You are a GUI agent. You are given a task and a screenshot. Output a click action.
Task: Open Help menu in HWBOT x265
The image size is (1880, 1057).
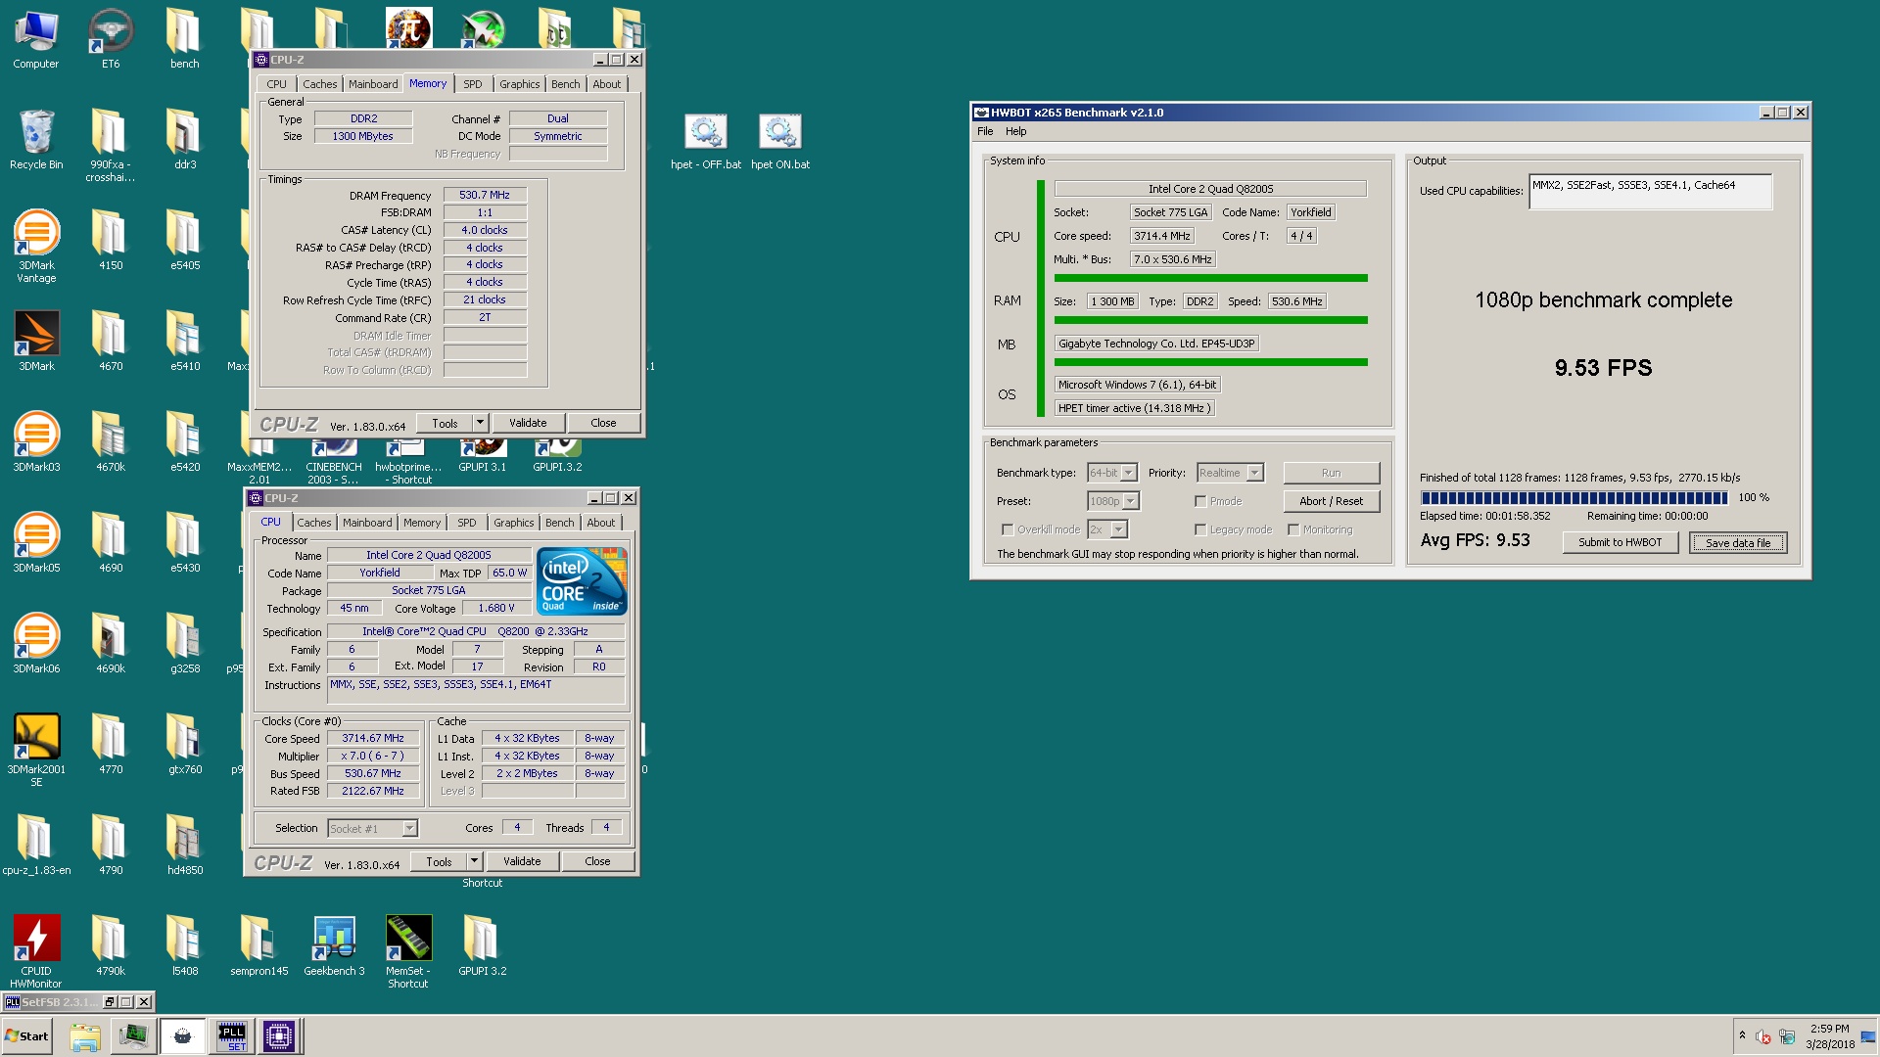pyautogui.click(x=1016, y=131)
